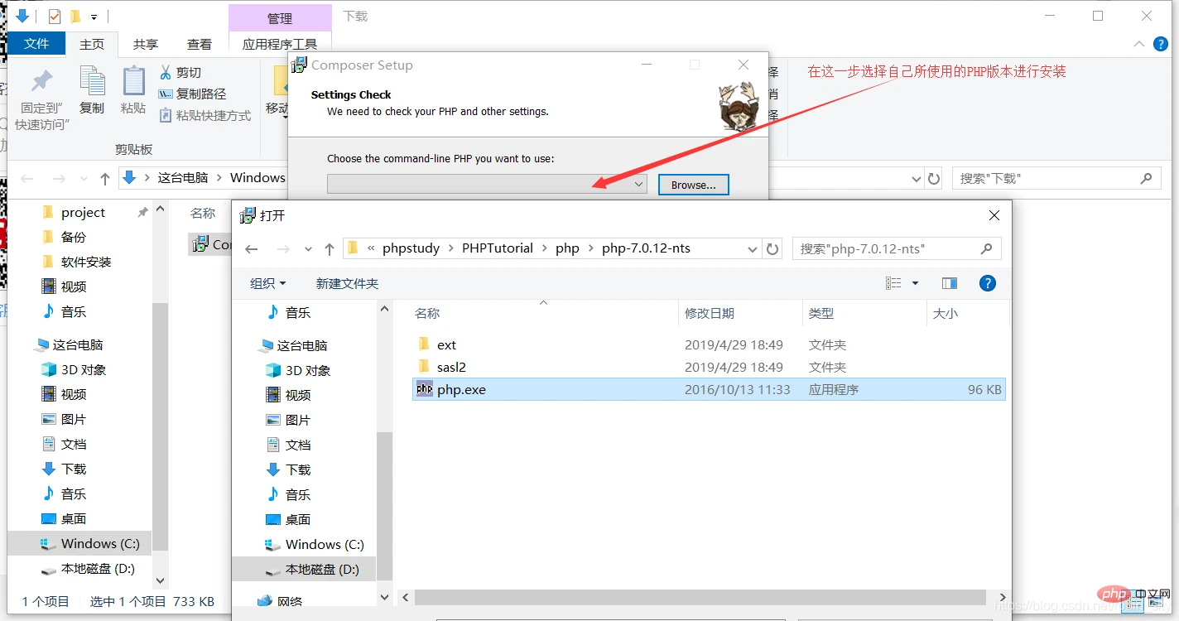Click refresh icon beside dialog address bar

pyautogui.click(x=773, y=248)
